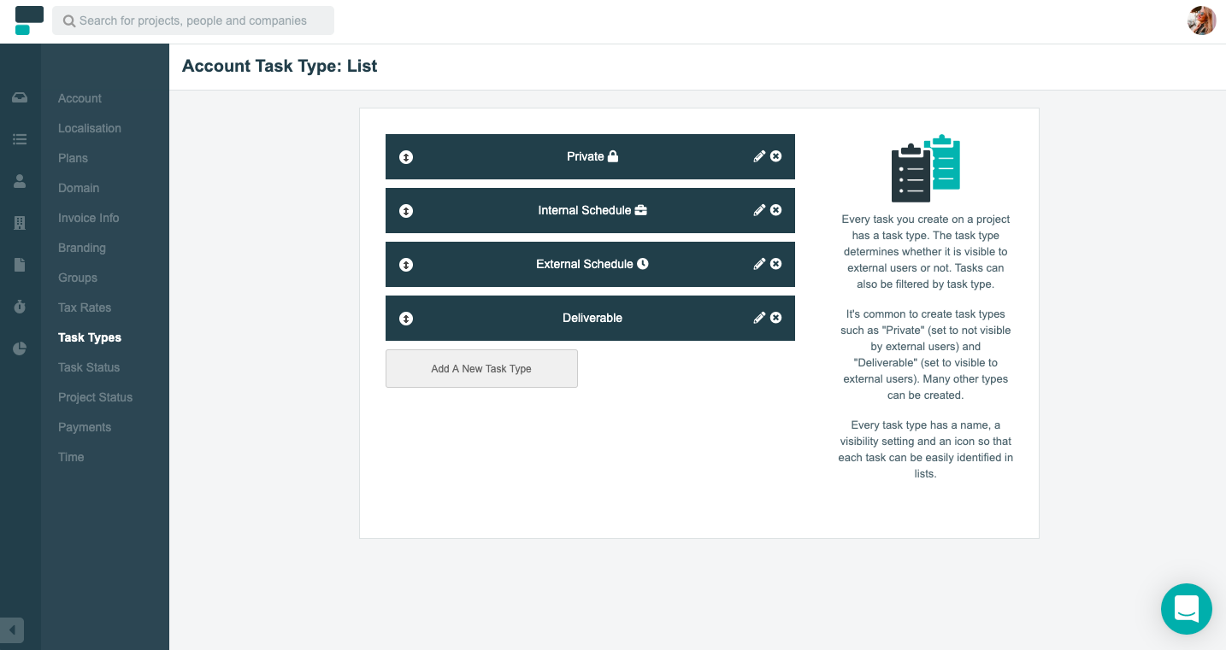Click paragraph starting "Every task type has a name"

pyautogui.click(x=926, y=449)
